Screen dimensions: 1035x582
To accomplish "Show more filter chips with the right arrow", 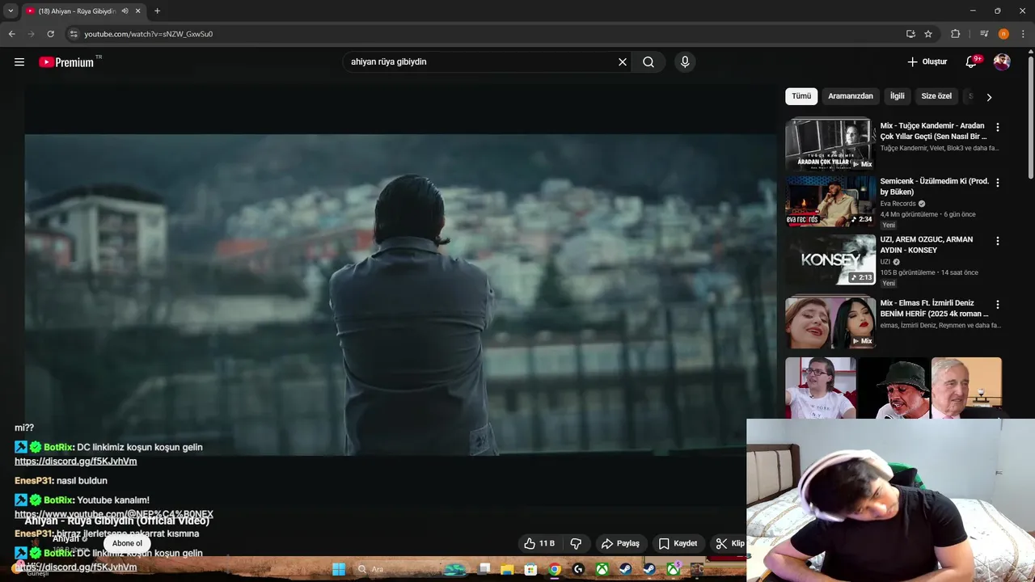I will coord(989,97).
